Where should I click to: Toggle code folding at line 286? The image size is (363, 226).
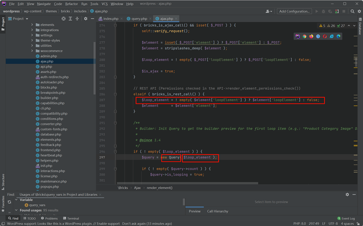(115, 94)
